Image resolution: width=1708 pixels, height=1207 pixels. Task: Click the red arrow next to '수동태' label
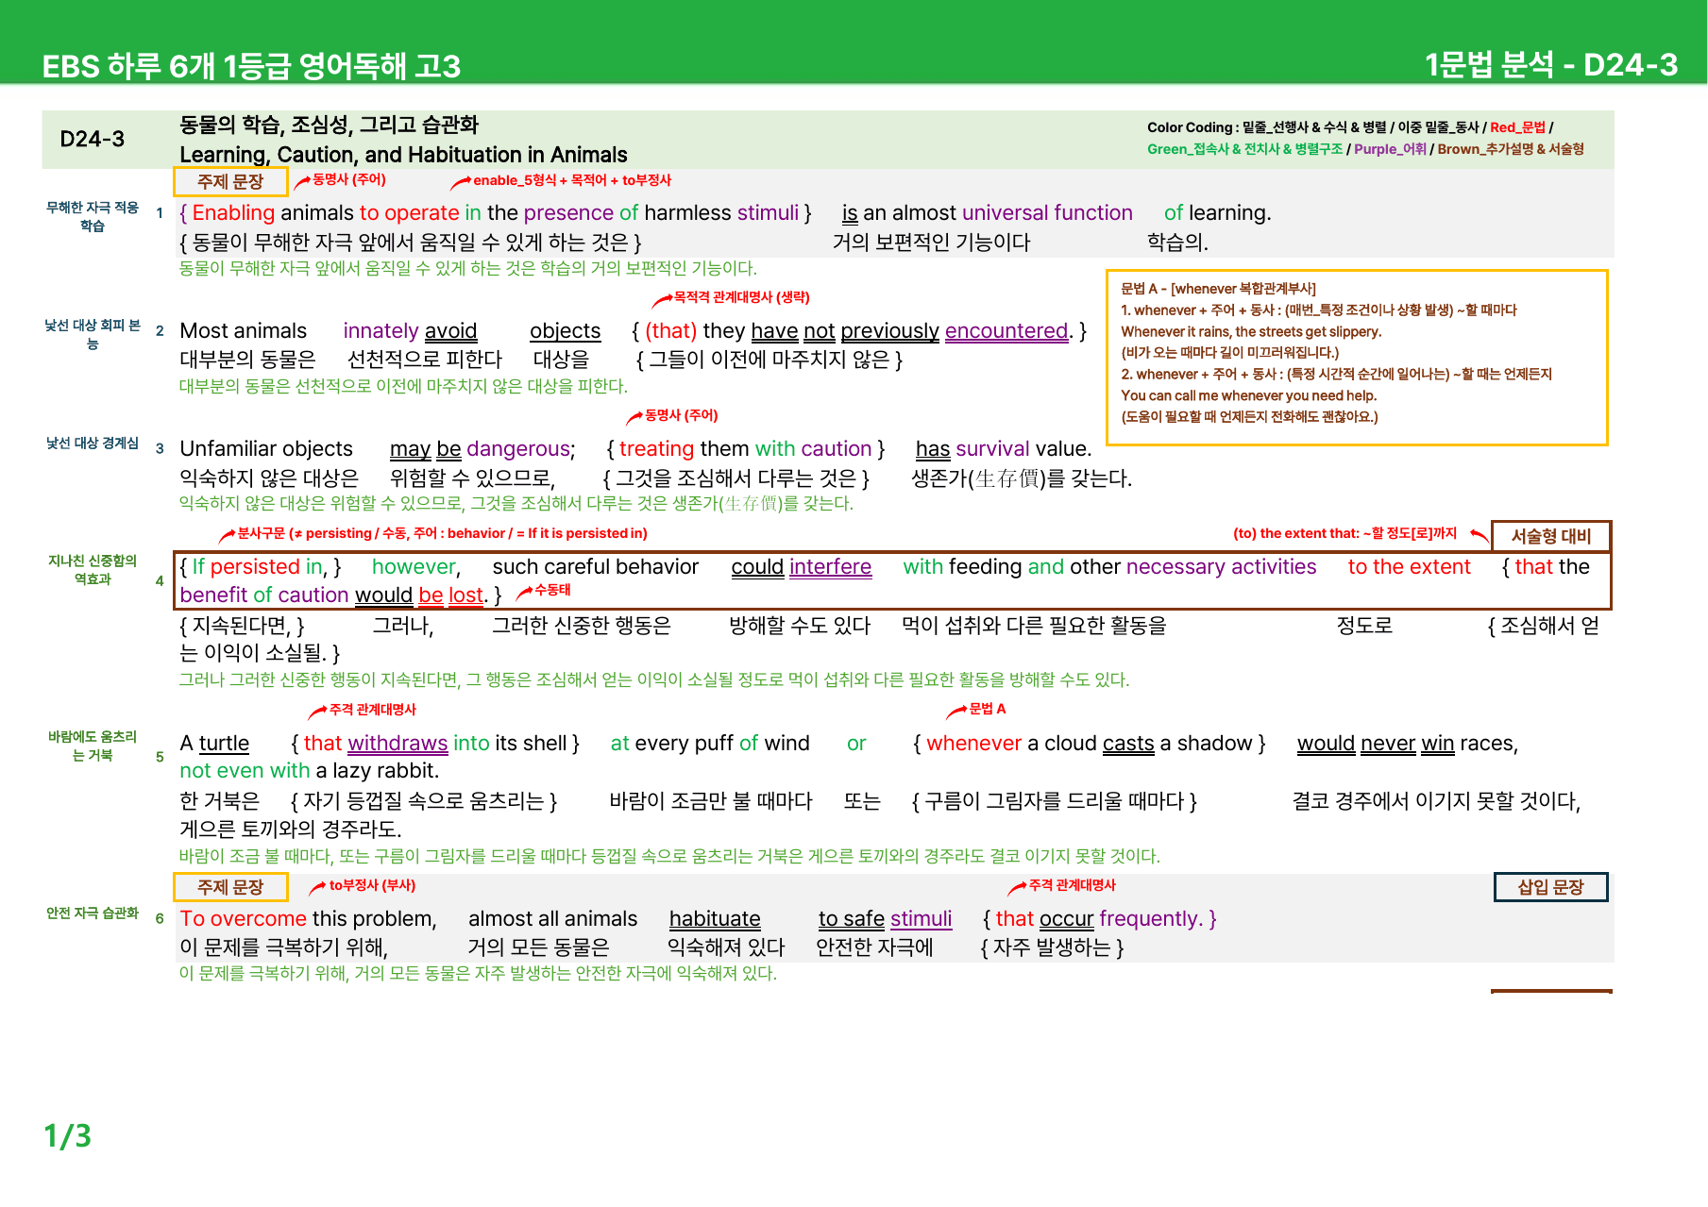pos(524,592)
